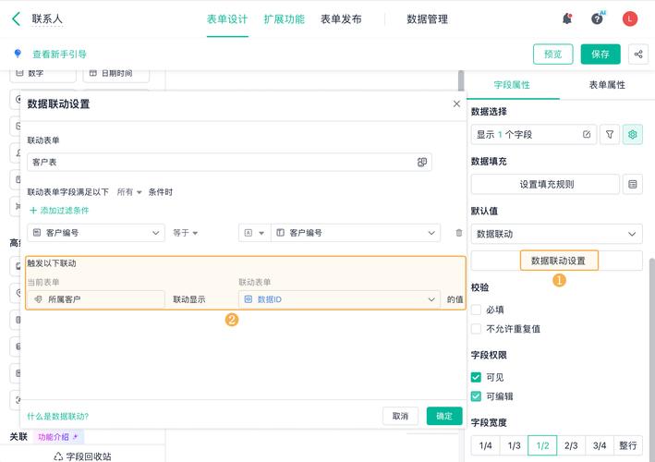Viewport: 655px width, 462px height.
Task: Go back using the green arrow beside 联系人
Action: coord(16,18)
